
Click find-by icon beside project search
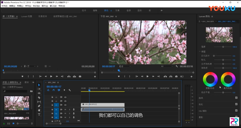tap(31, 91)
